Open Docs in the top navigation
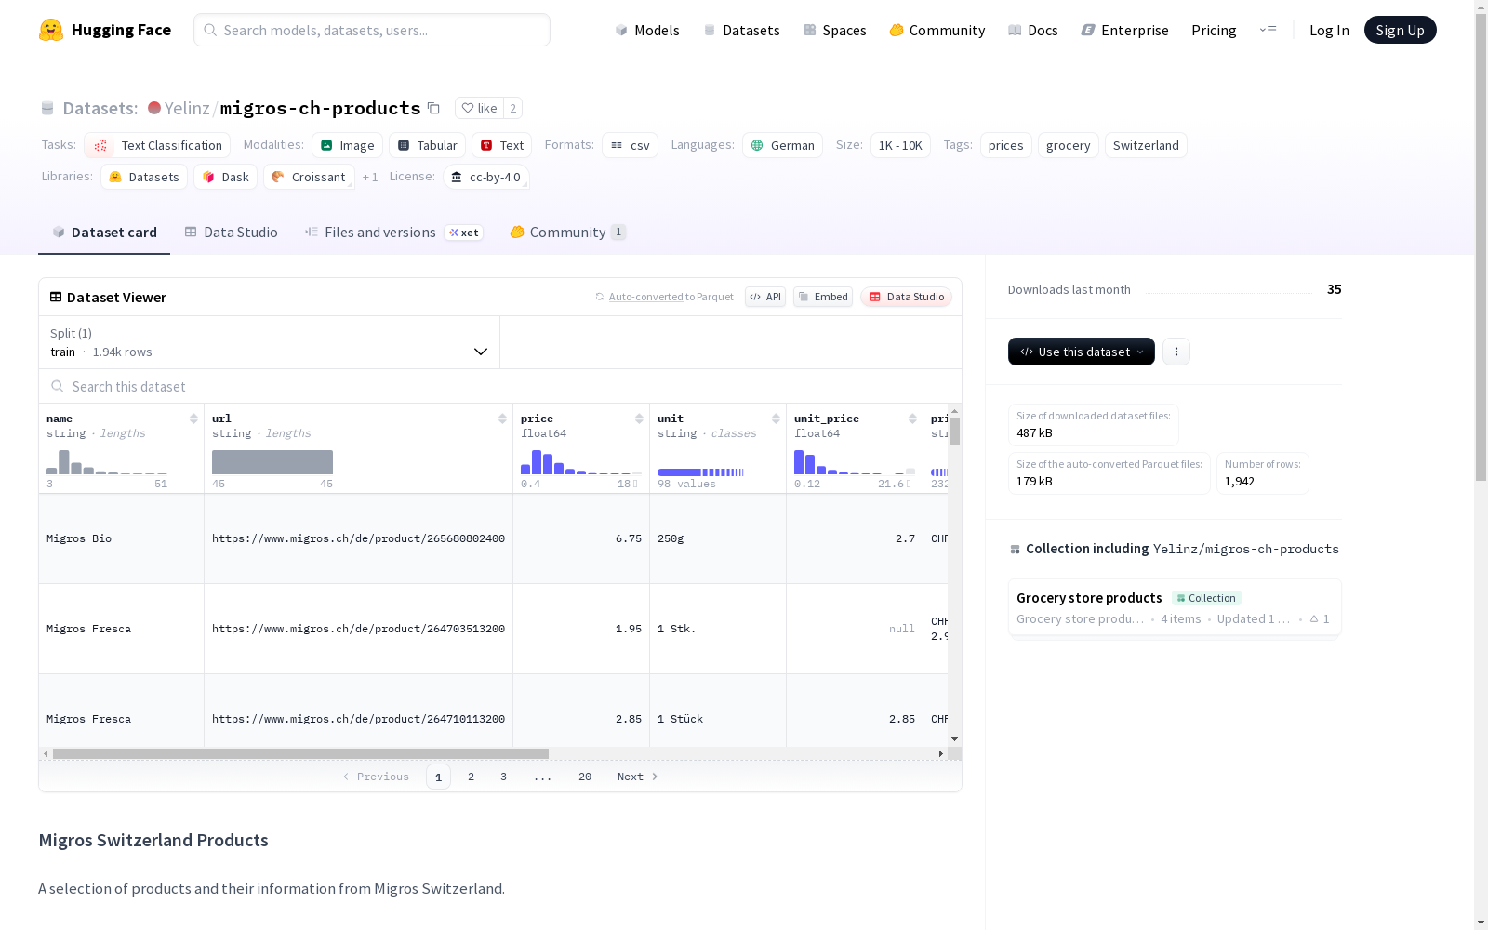 tap(1033, 30)
